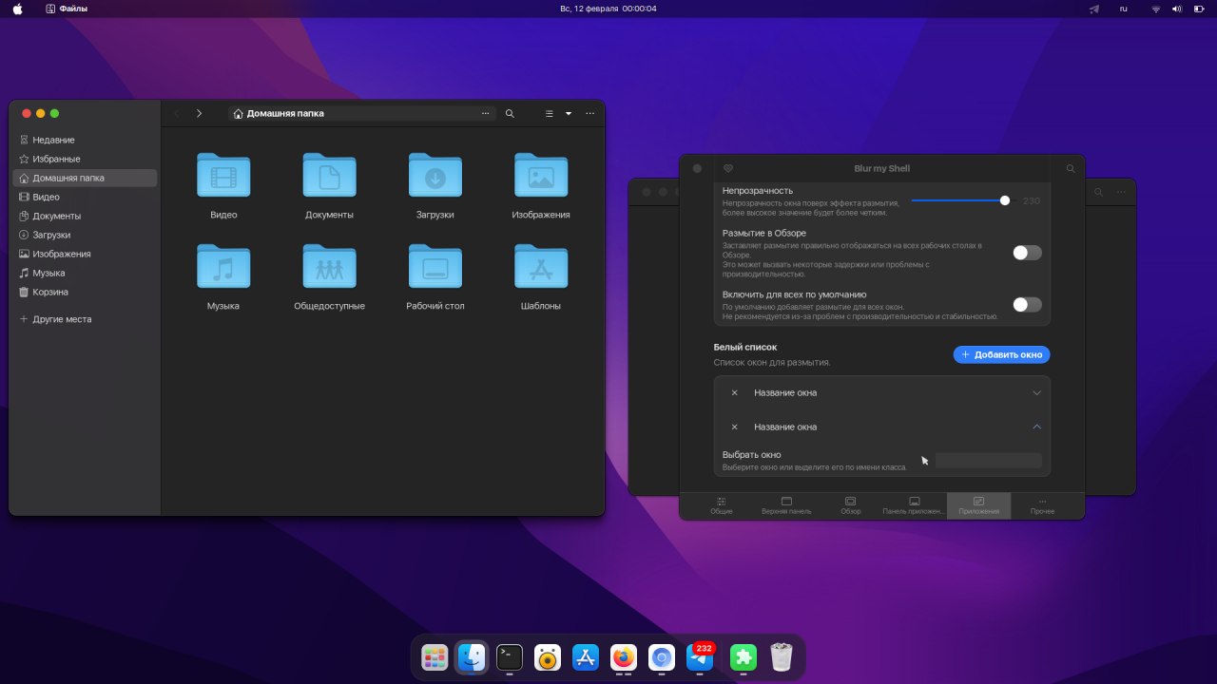Collapse the second Название окна row

pyautogui.click(x=1036, y=427)
